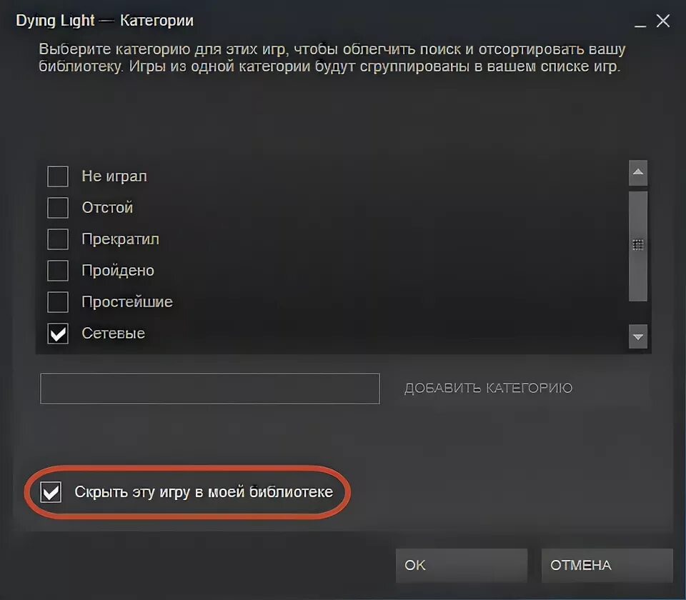This screenshot has height=600, width=686.
Task: Uncheck "Скрыть эту игру в моей библиотеке"
Action: (x=51, y=492)
